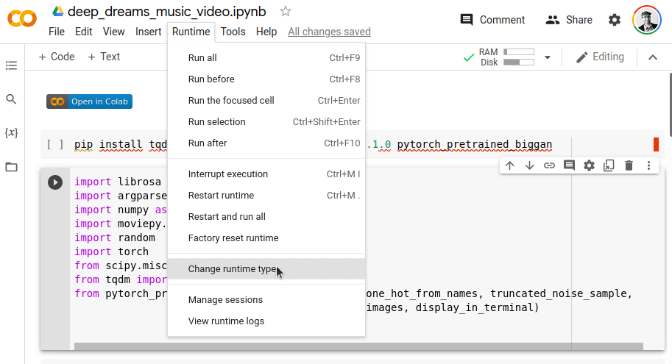The width and height of the screenshot is (672, 364).
Task: Select Restart runtime
Action: (x=266, y=196)
